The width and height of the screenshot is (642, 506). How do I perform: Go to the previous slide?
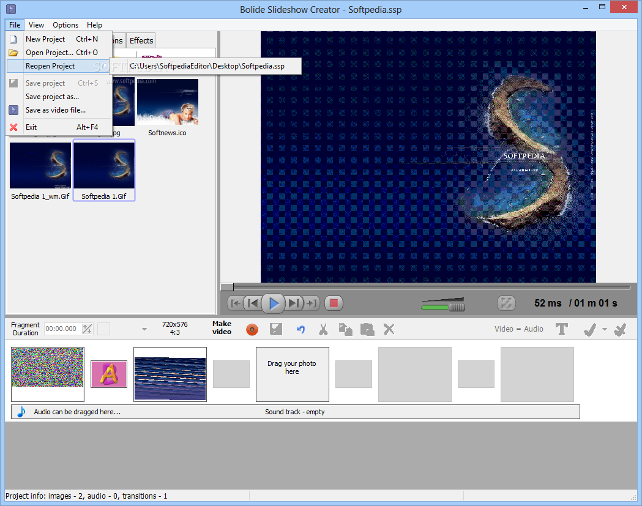[253, 303]
